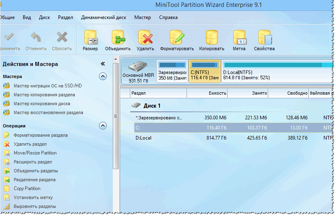Collapse the Действия и Мастера side panel

point(103,64)
